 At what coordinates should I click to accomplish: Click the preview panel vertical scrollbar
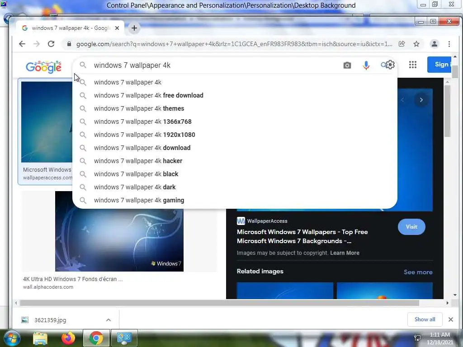[447, 111]
